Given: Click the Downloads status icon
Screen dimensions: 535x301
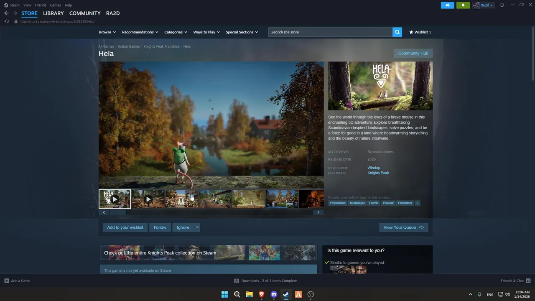Looking at the screenshot, I should point(237,281).
